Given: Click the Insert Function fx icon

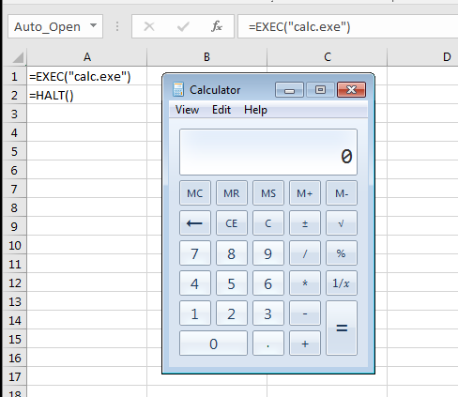Looking at the screenshot, I should [217, 26].
